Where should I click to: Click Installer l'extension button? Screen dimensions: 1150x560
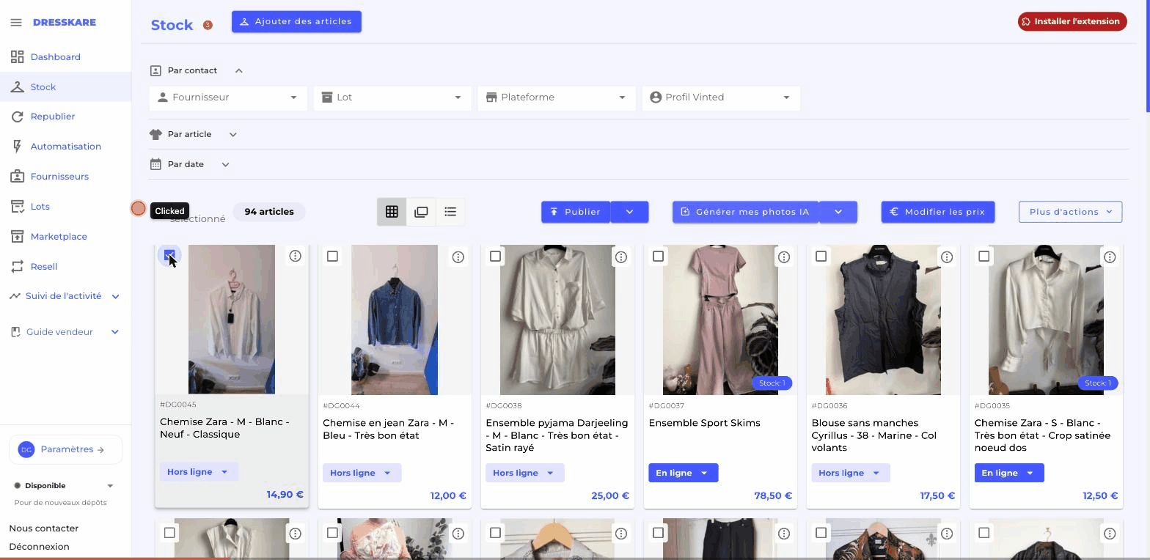[1072, 21]
